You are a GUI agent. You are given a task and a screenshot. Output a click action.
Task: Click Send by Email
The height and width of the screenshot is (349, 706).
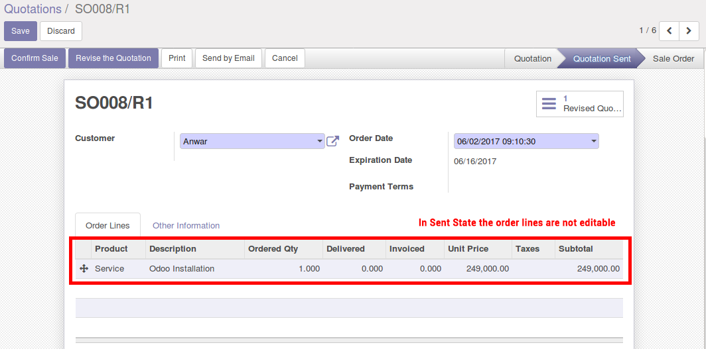tap(228, 58)
